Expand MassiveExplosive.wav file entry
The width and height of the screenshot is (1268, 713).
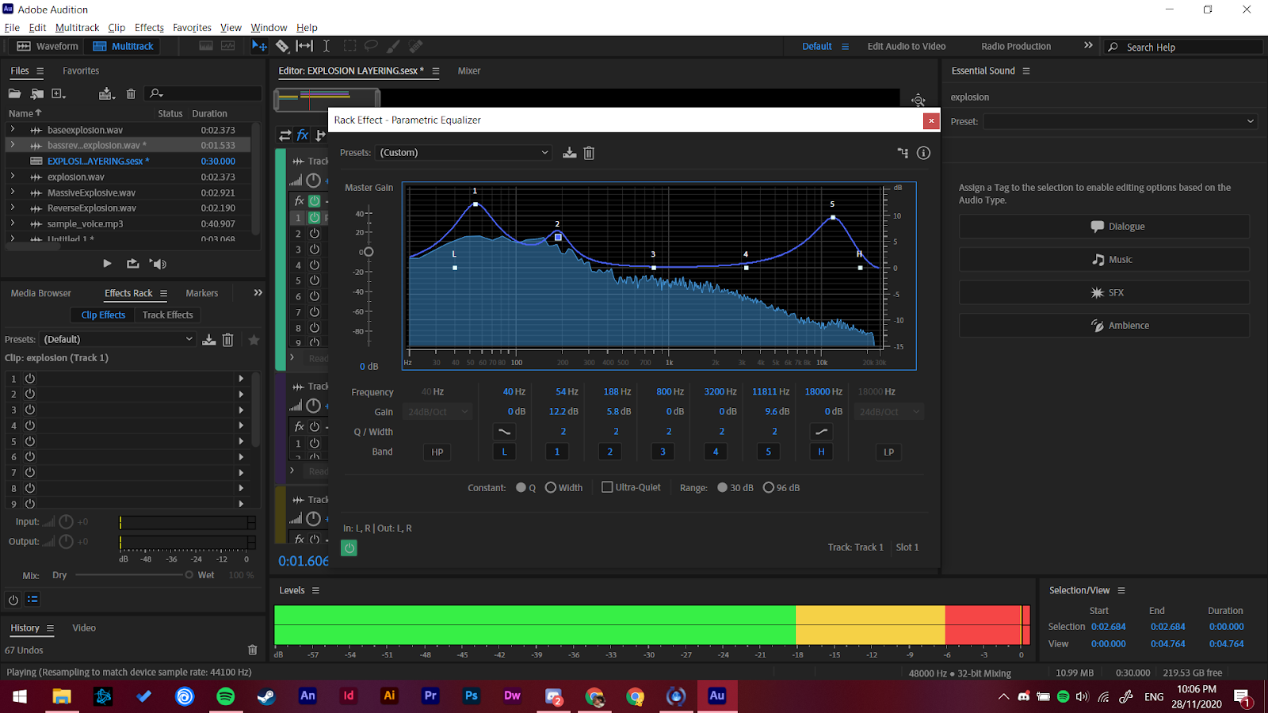[x=12, y=192]
